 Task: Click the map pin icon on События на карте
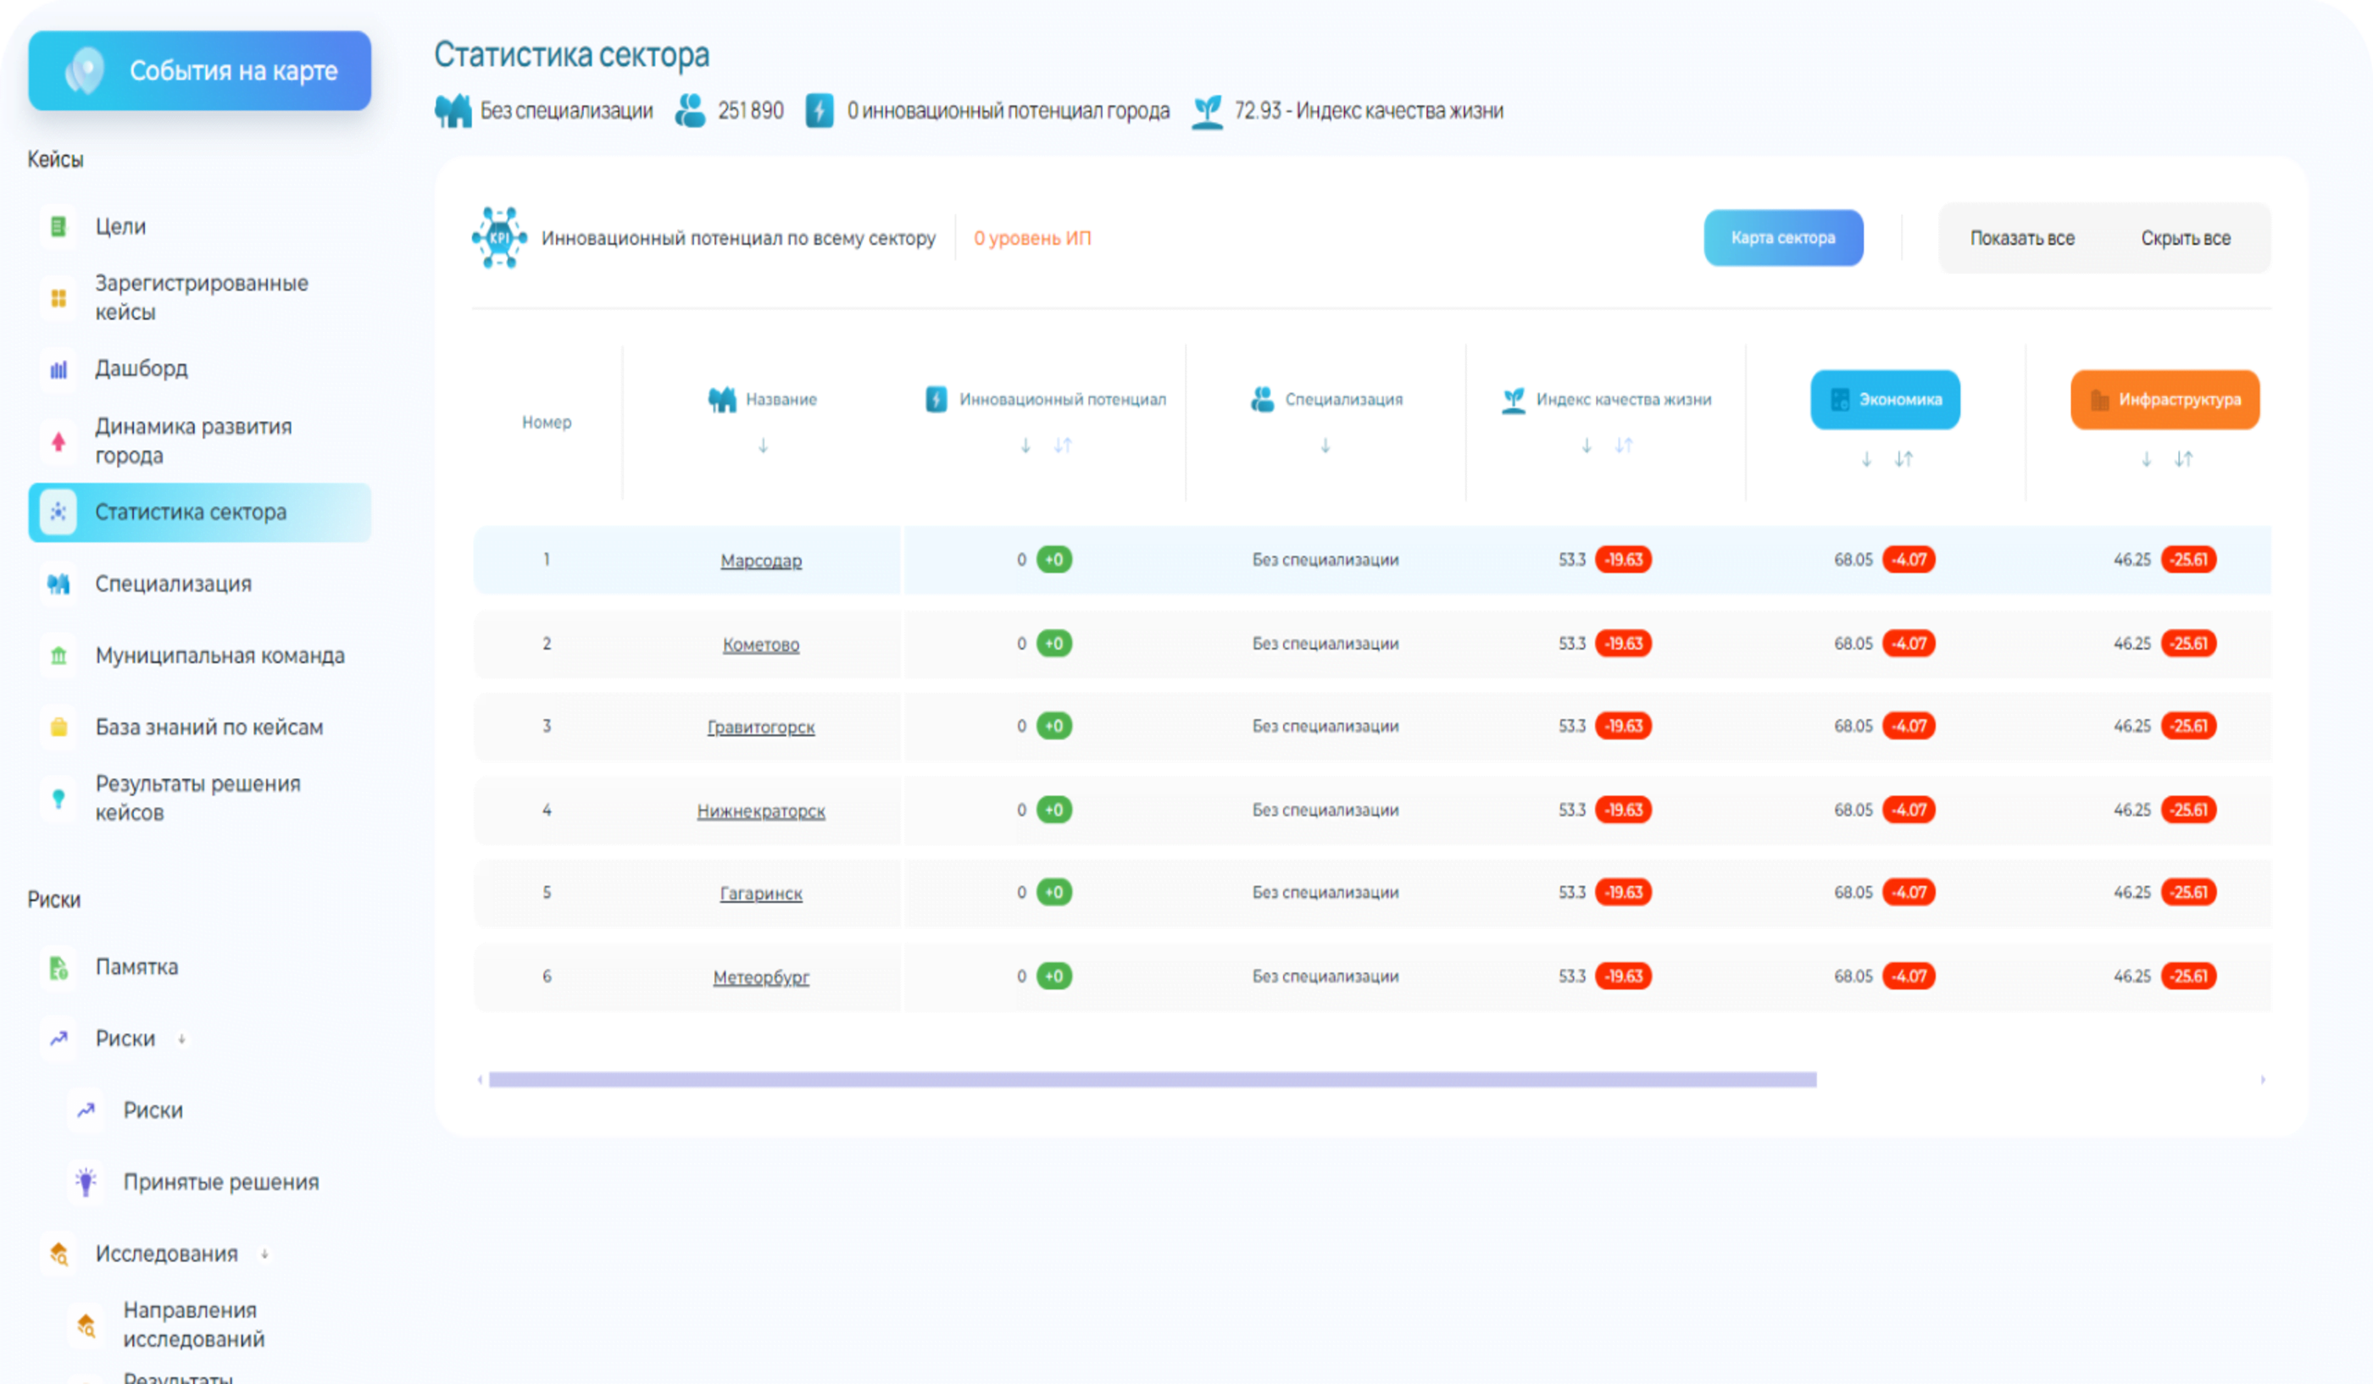coord(86,70)
